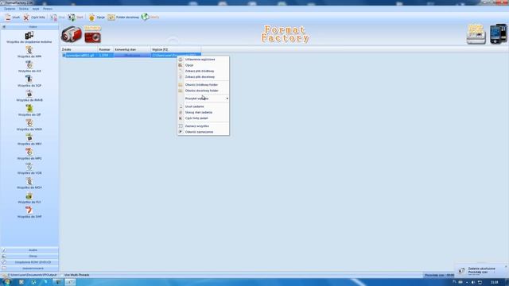Select Wszystko do VOB converter

tap(29, 168)
